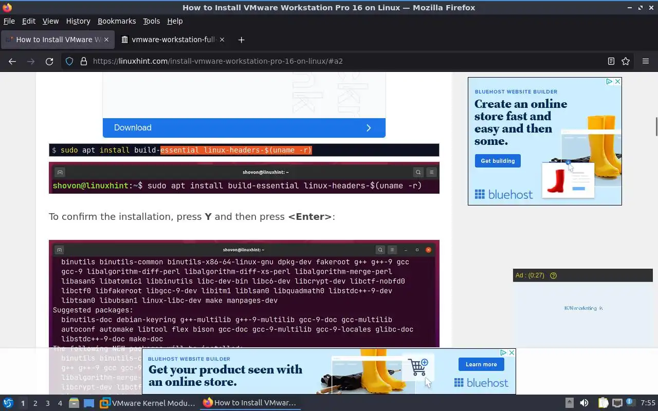Click the update notification tray icon
The height and width of the screenshot is (411, 658).
(630, 403)
